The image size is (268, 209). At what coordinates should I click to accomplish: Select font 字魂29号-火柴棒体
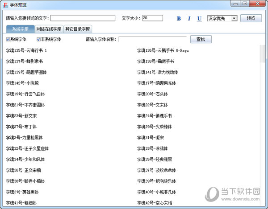point(155,127)
